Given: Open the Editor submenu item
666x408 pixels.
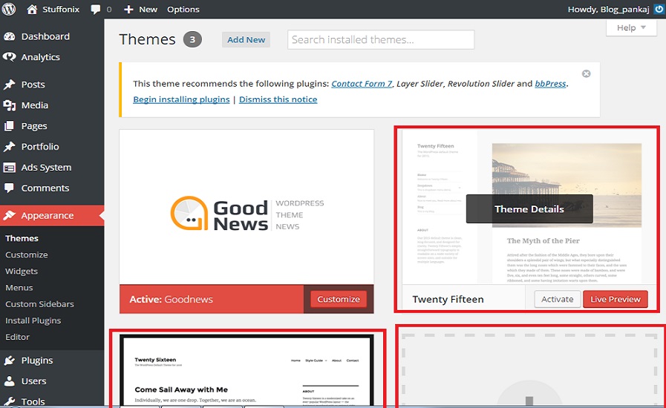Looking at the screenshot, I should click(17, 337).
